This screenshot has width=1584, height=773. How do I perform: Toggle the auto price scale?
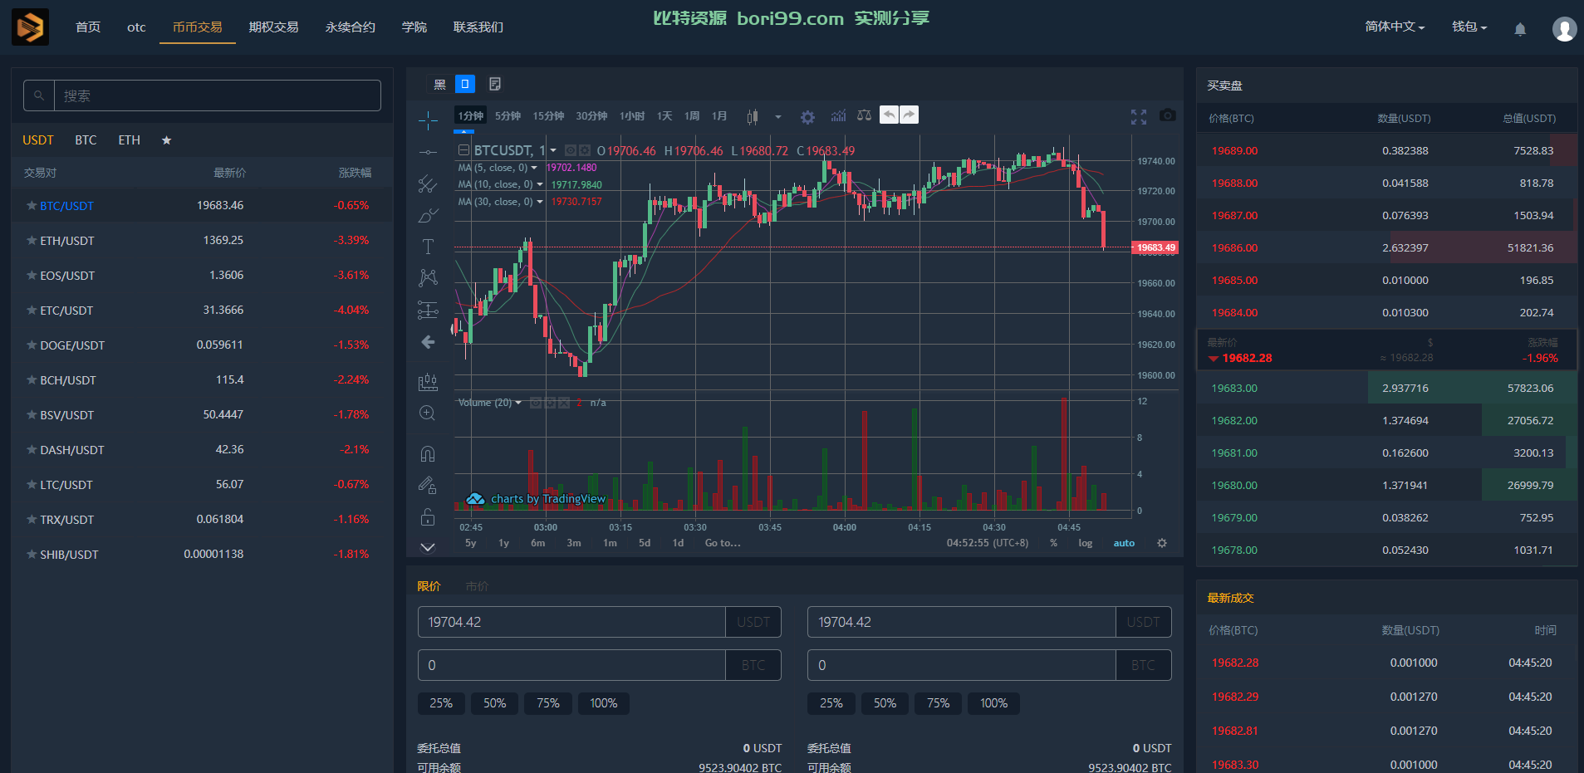point(1124,543)
